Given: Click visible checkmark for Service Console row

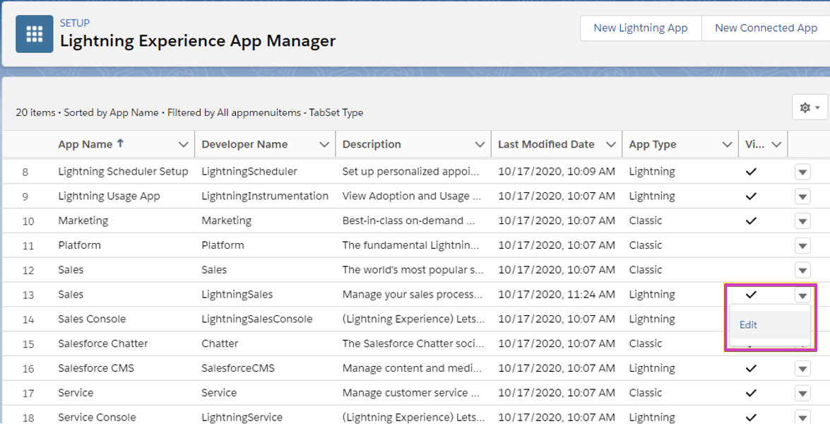Looking at the screenshot, I should click(751, 418).
